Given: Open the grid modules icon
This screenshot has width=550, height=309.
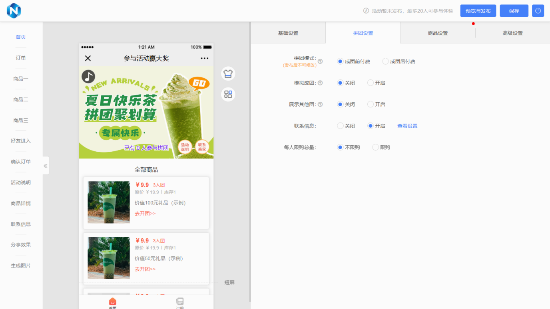Looking at the screenshot, I should (x=228, y=94).
